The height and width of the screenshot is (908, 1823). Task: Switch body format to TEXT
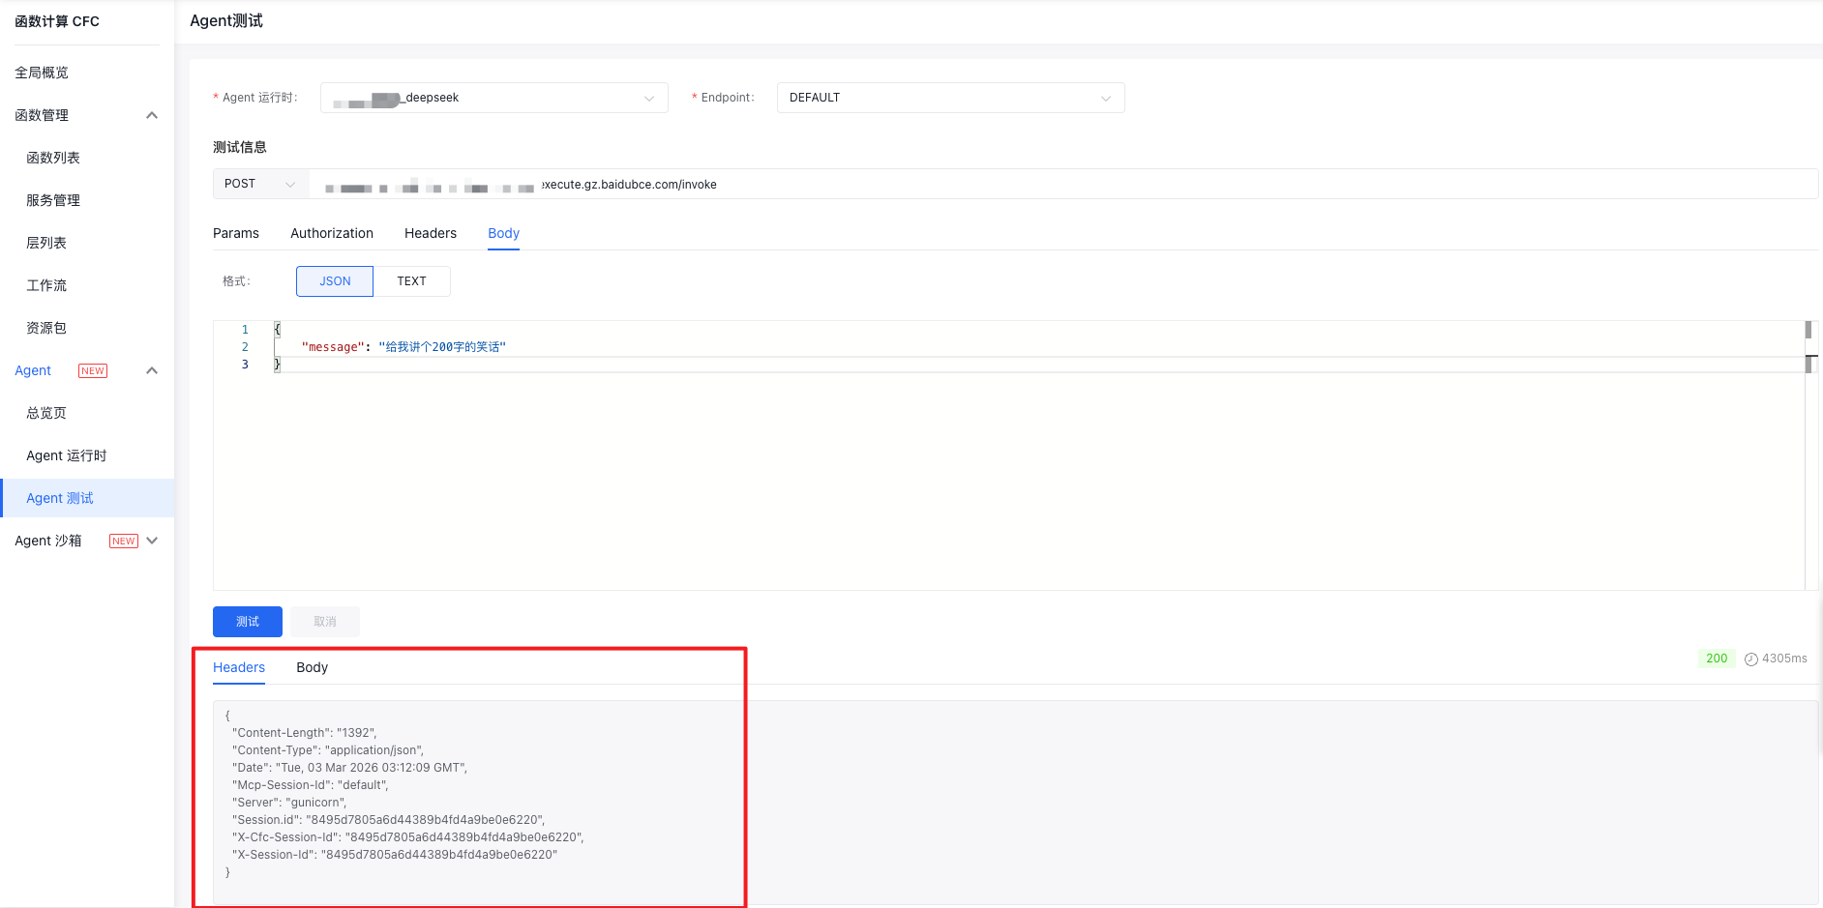(411, 281)
